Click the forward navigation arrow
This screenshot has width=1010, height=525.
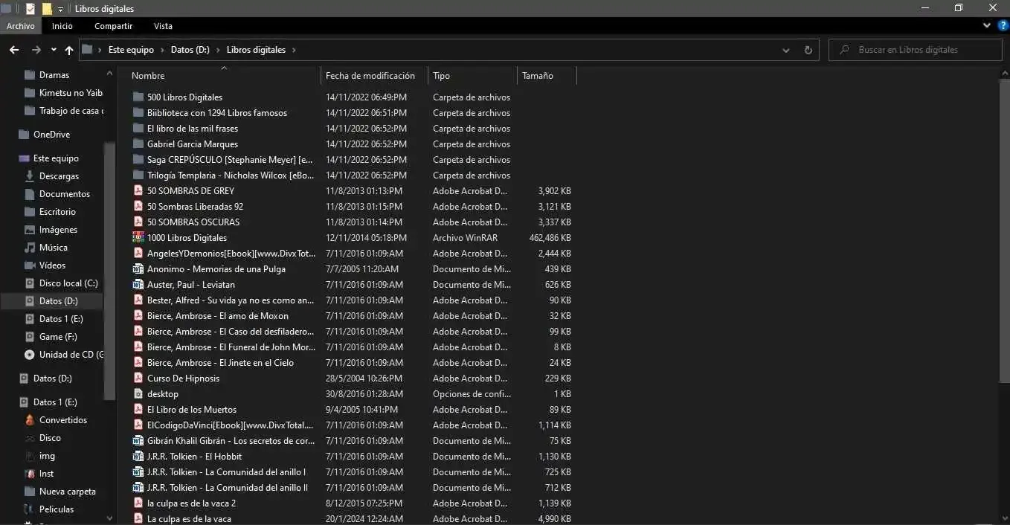tap(36, 50)
